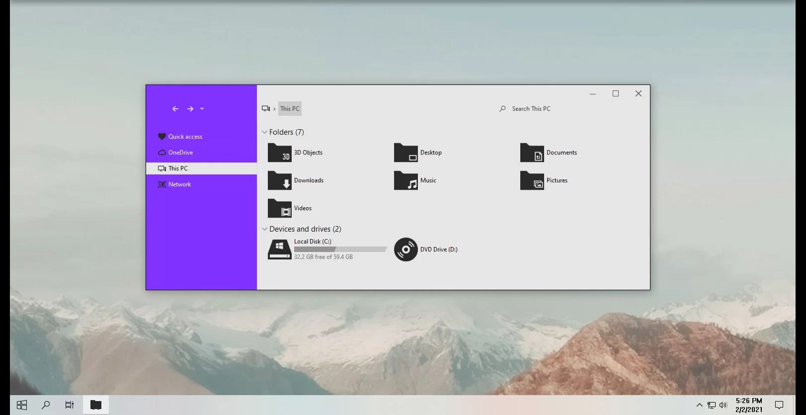Viewport: 806px width, 415px height.
Task: Open the 3D Objects folder icon
Action: coord(279,153)
